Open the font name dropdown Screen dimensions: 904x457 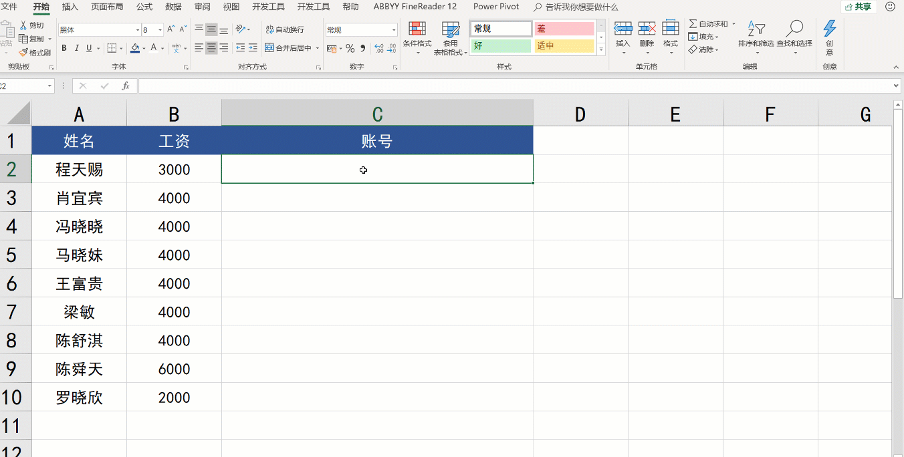click(138, 30)
